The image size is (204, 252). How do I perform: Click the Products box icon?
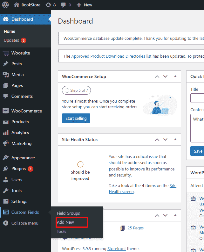6,122
